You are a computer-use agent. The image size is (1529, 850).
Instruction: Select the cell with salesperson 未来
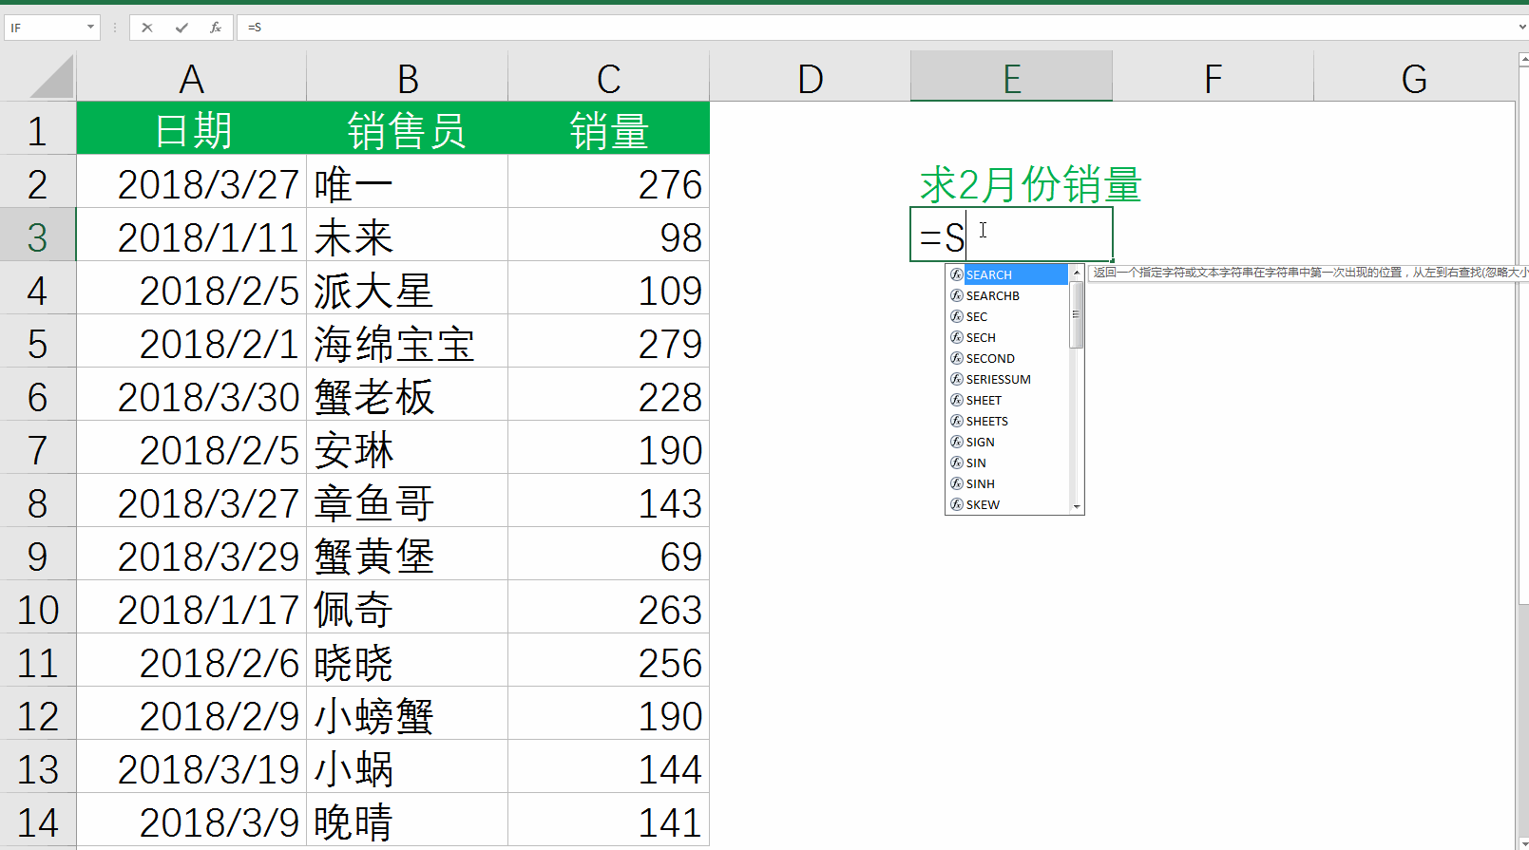[408, 235]
